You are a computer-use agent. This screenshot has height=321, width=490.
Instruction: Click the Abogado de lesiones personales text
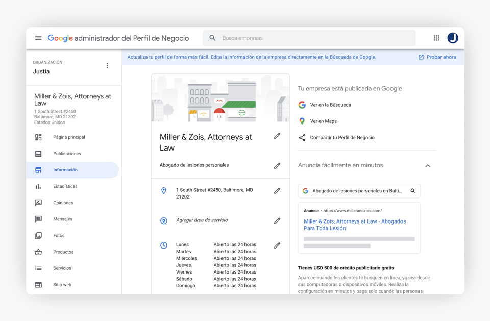194,165
